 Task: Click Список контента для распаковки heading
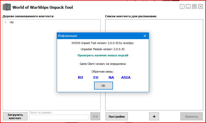(131, 16)
